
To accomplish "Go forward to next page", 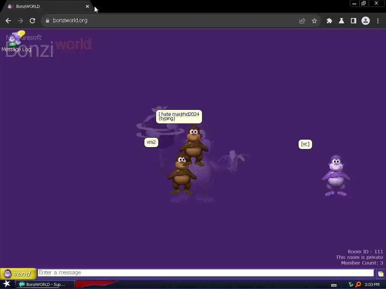I will [20, 21].
